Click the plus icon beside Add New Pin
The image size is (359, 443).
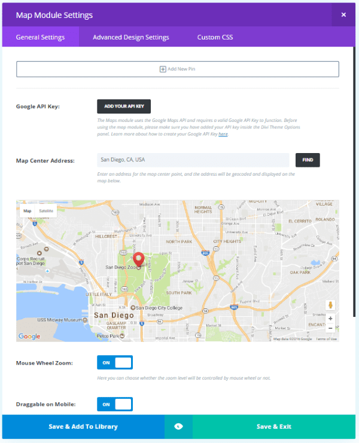[x=163, y=69]
